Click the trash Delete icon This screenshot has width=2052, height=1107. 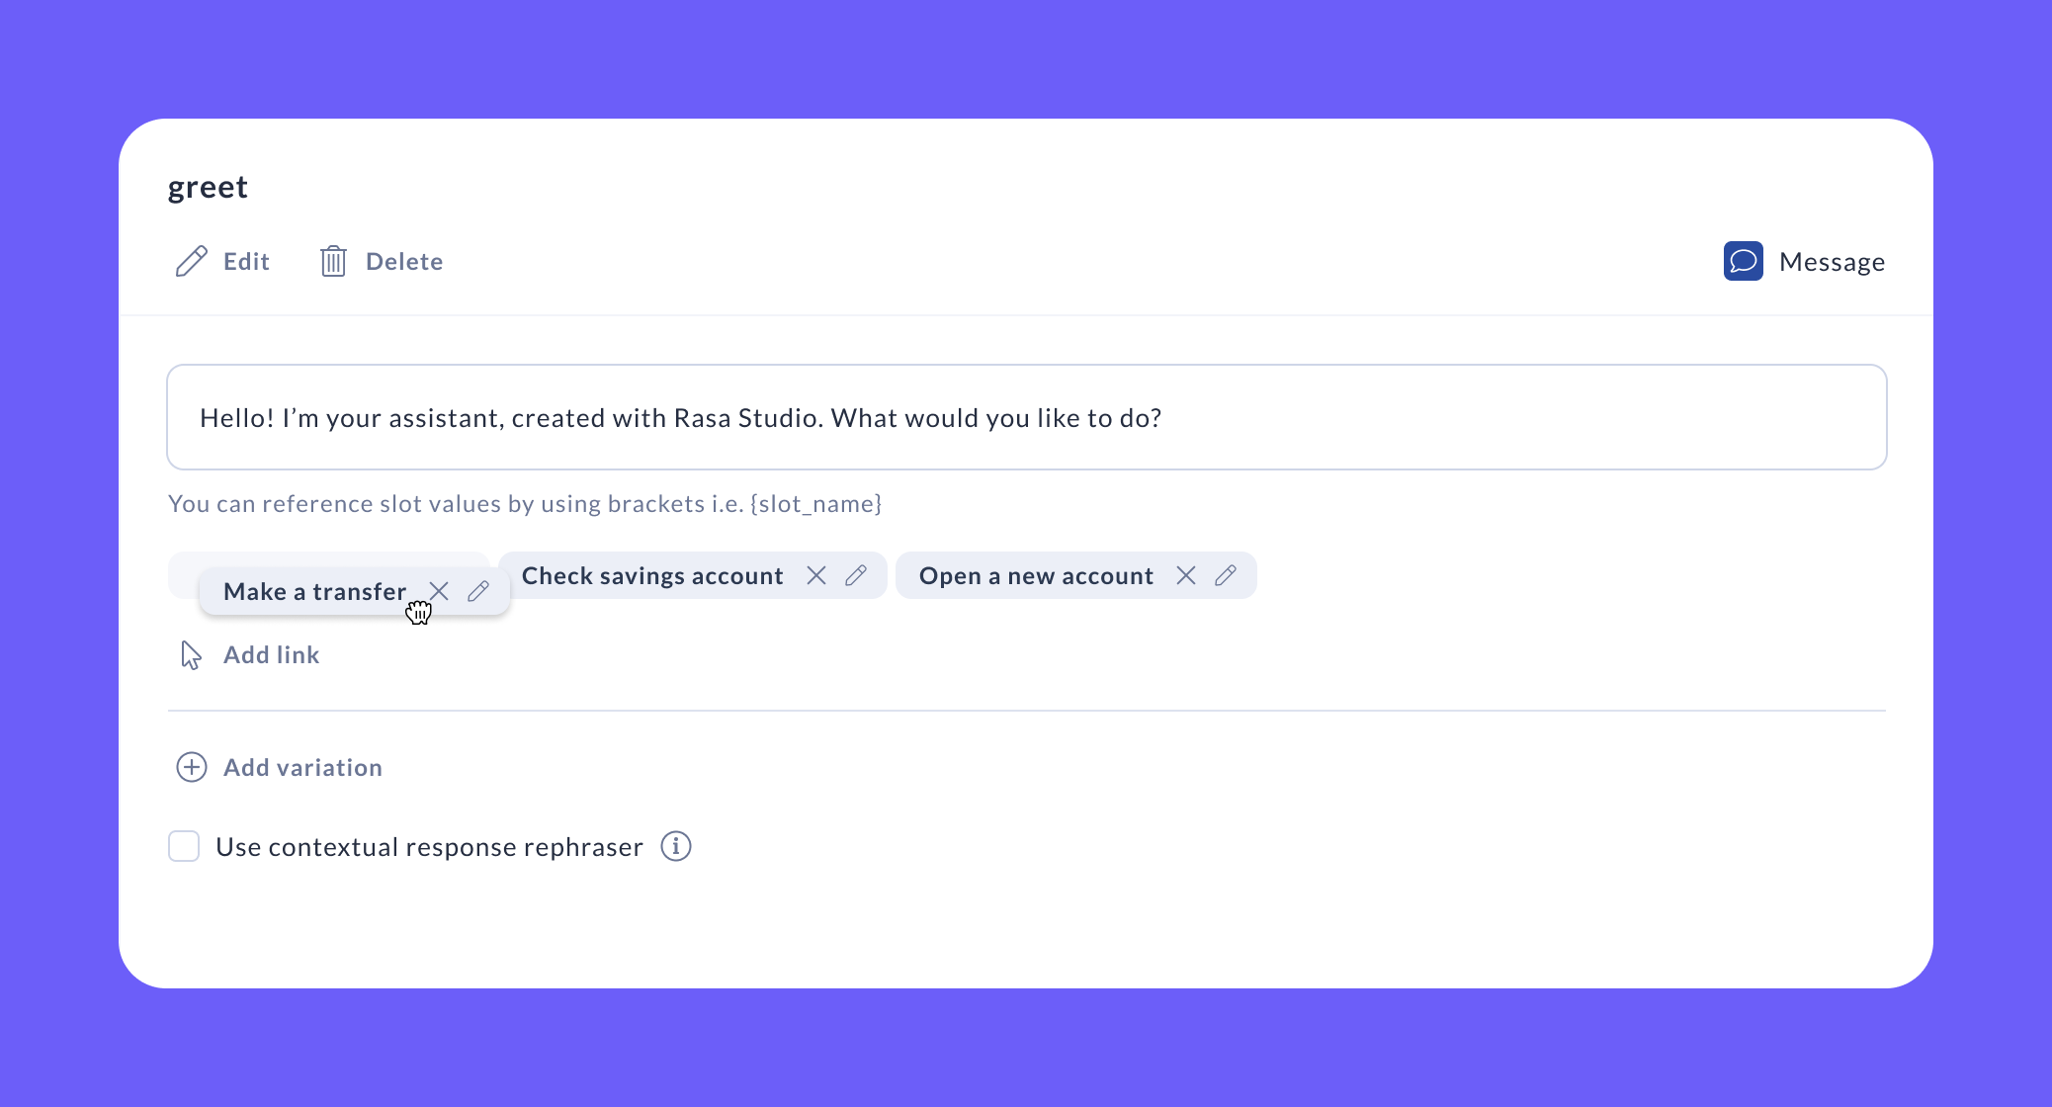coord(333,261)
